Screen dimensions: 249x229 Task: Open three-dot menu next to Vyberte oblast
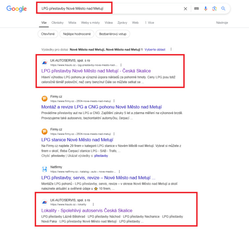171,49
